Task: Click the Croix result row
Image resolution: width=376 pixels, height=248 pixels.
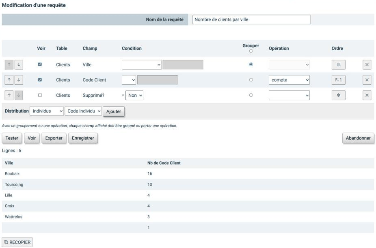Action: click(188, 206)
